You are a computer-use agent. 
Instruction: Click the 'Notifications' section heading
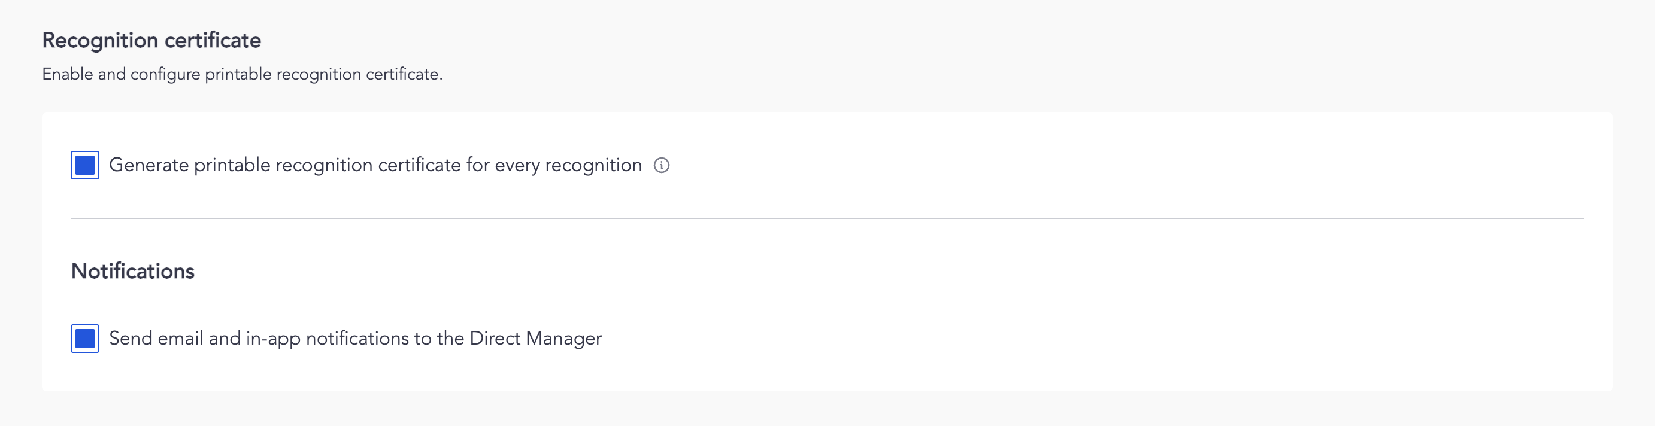click(x=132, y=272)
